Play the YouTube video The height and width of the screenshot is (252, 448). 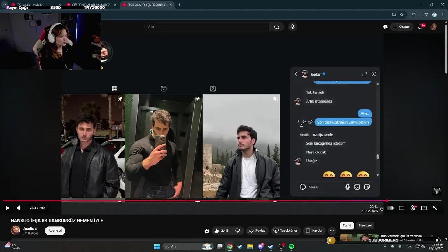7,208
